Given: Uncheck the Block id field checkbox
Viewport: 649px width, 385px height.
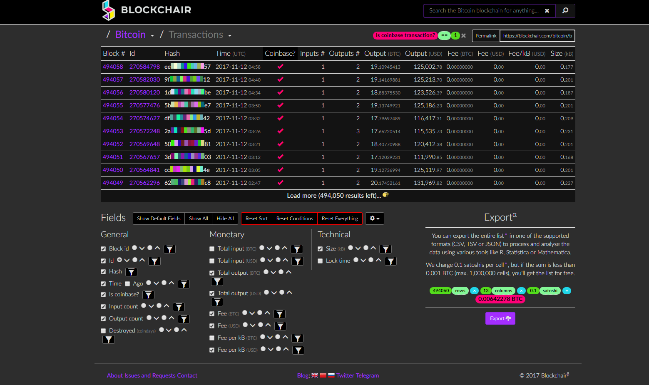Looking at the screenshot, I should click(x=103, y=249).
